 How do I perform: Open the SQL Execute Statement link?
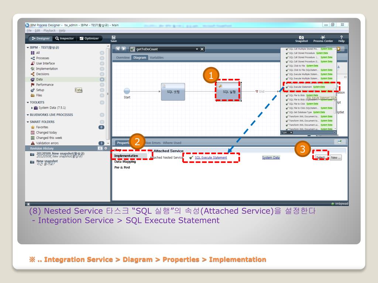[x=211, y=157]
